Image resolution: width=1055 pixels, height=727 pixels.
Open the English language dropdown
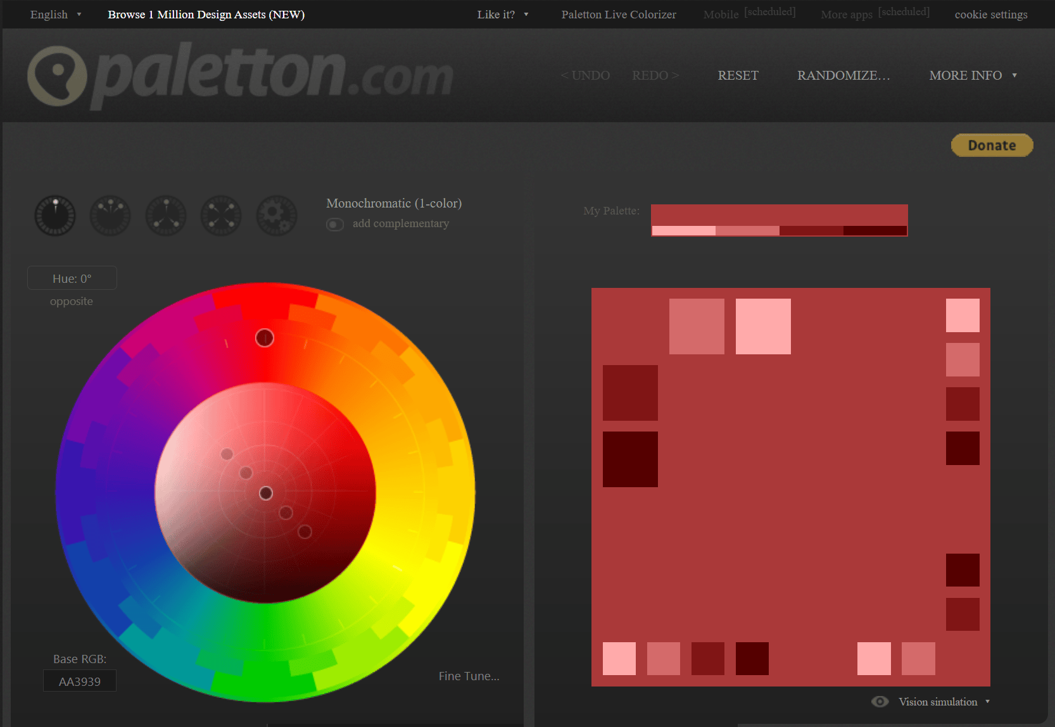pos(56,15)
